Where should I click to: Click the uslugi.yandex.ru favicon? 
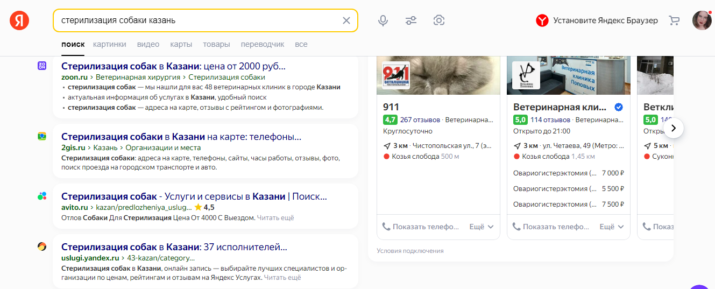coord(42,246)
